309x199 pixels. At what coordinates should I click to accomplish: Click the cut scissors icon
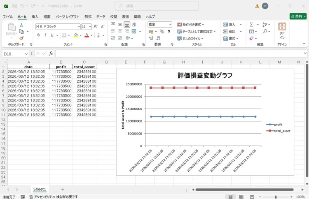point(22,25)
